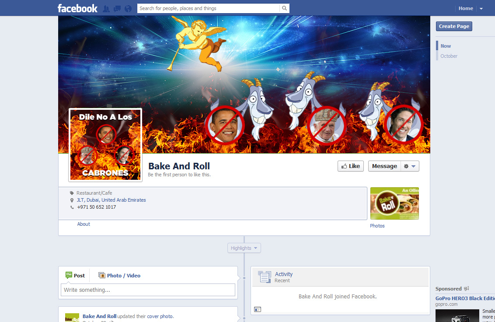495x322 pixels.
Task: Click the location pin icon in info box
Action: 72,200
